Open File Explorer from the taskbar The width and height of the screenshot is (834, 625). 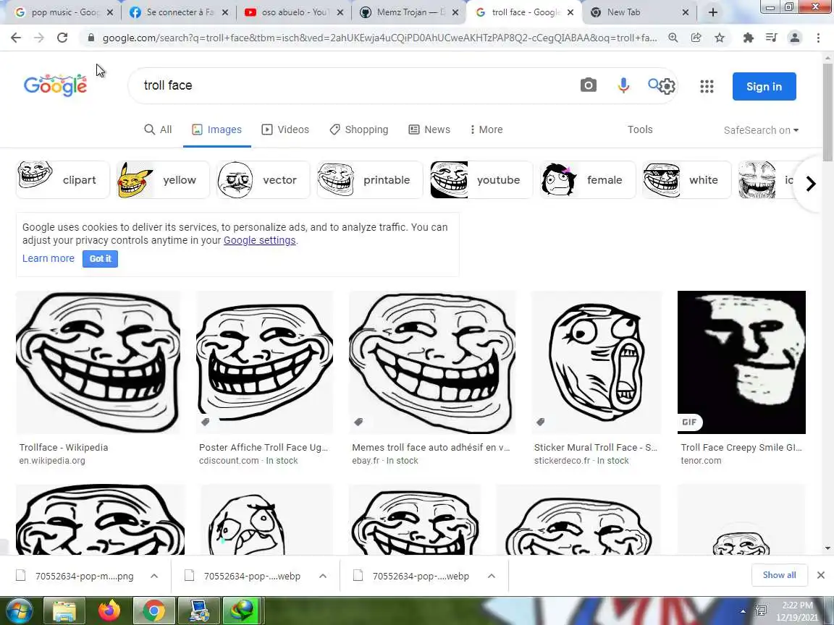pos(64,611)
